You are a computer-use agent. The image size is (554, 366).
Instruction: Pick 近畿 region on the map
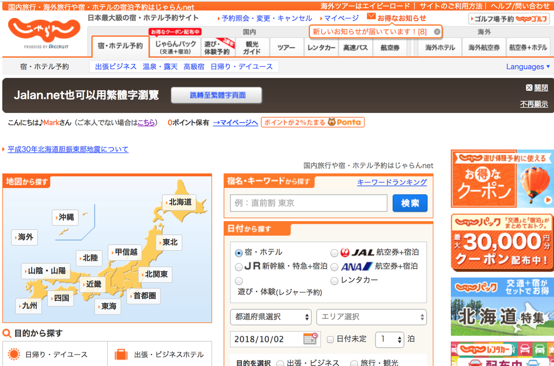tap(92, 284)
